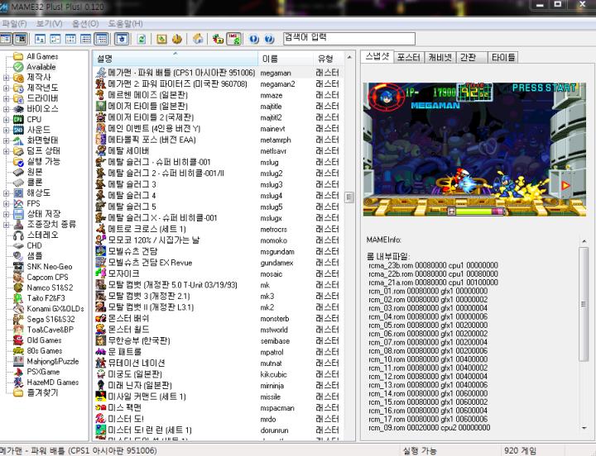
Task: Click the green refresh toolbar icon
Action: tap(142, 39)
